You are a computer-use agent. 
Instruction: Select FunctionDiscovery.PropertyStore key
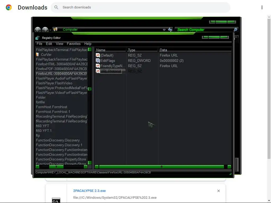click(x=61, y=159)
